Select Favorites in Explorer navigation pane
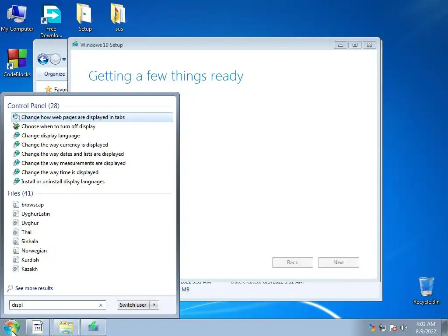This screenshot has height=336, width=448. click(x=56, y=89)
